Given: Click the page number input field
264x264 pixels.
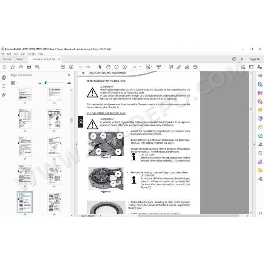Looking at the screenshot, I should click(x=80, y=67).
